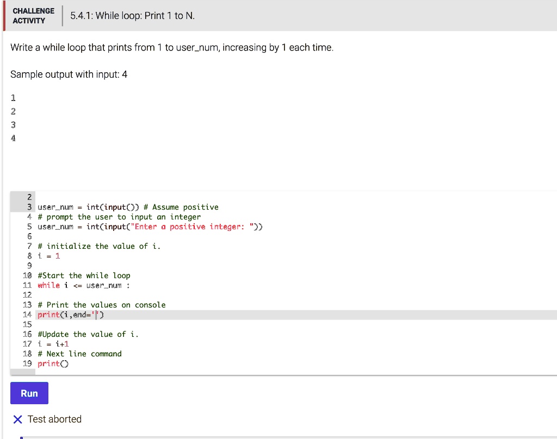Click the X icon beside Test aborted
The height and width of the screenshot is (439, 557).
pyautogui.click(x=17, y=419)
